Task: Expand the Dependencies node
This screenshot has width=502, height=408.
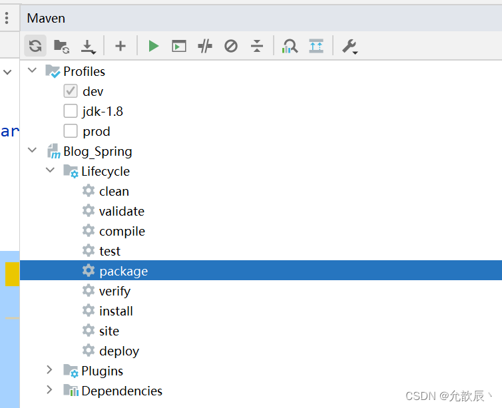Action: click(50, 390)
